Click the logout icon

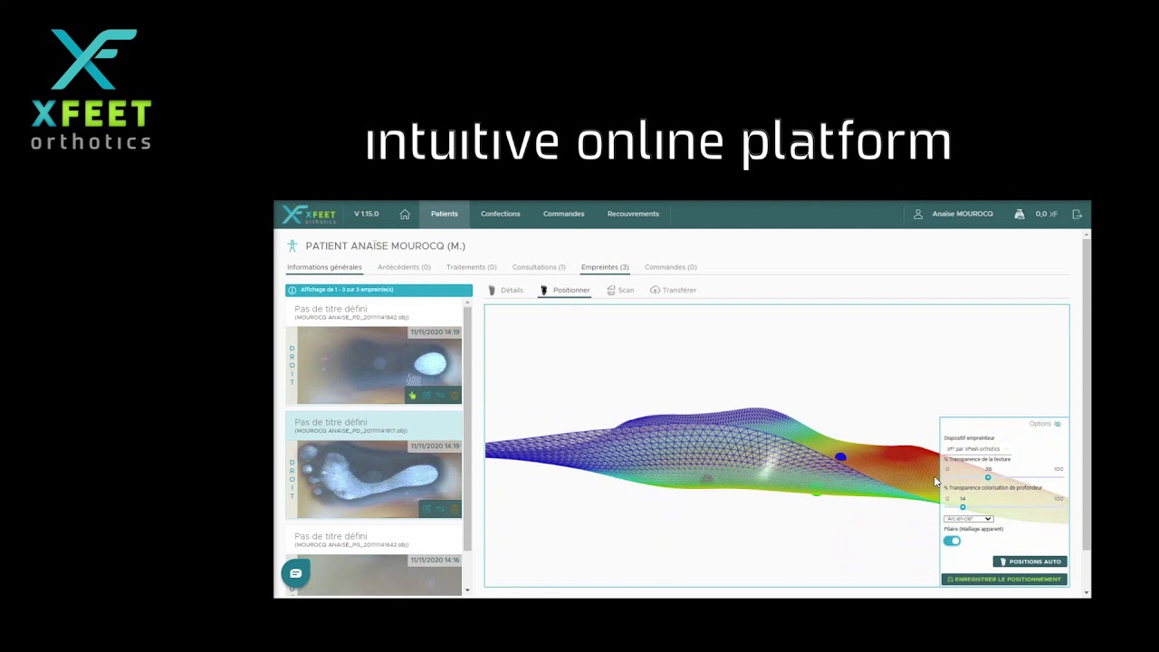coord(1077,215)
